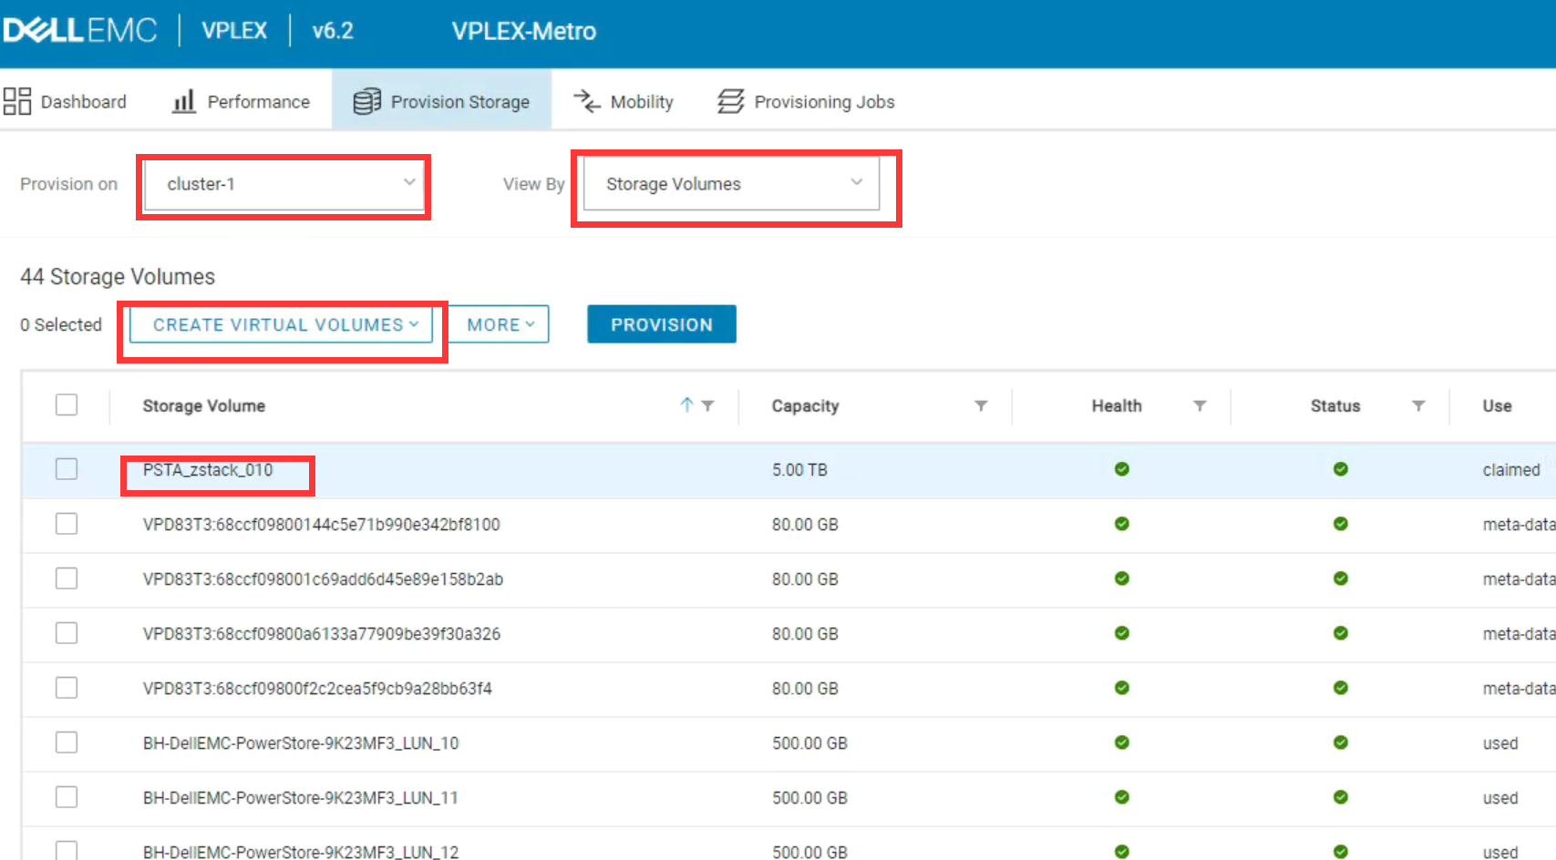Screen dimensions: 1556x860
Task: Switch to the Provision Storage tab
Action: [x=442, y=101]
